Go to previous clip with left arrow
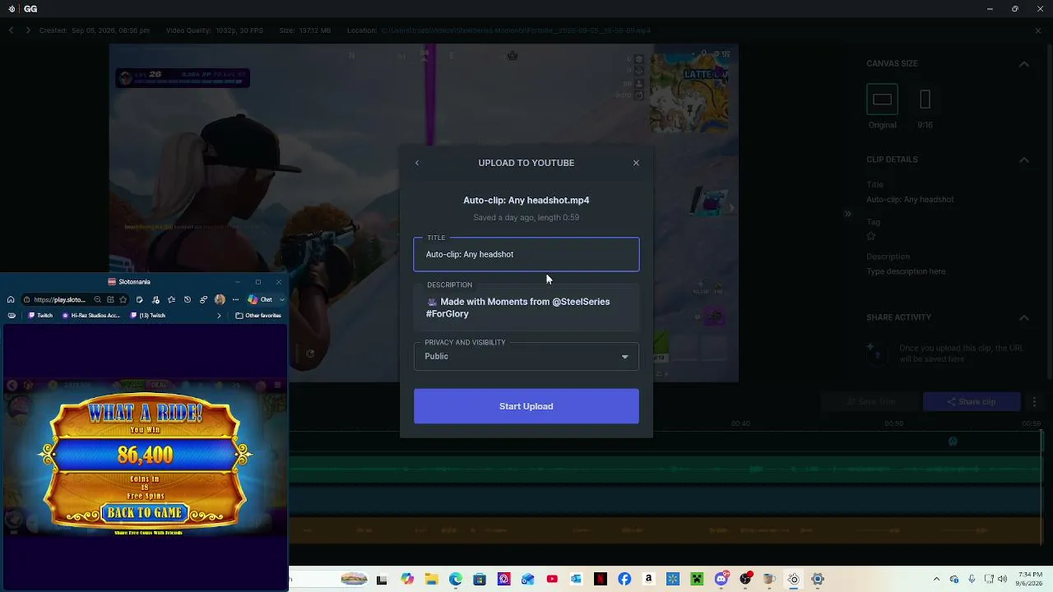The image size is (1053, 592). click(11, 30)
